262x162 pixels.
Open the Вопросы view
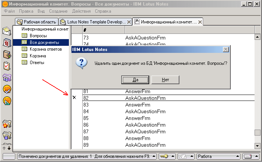tap(38, 36)
